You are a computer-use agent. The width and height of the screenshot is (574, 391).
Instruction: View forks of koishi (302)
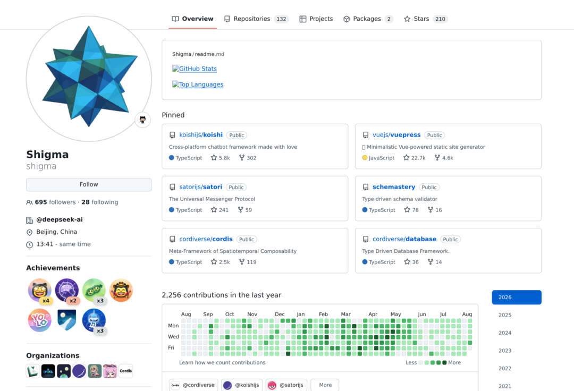248,158
